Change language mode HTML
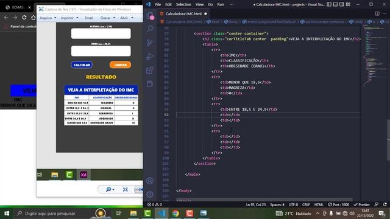Image resolution: width=390 pixels, height=219 pixels. (x=319, y=204)
